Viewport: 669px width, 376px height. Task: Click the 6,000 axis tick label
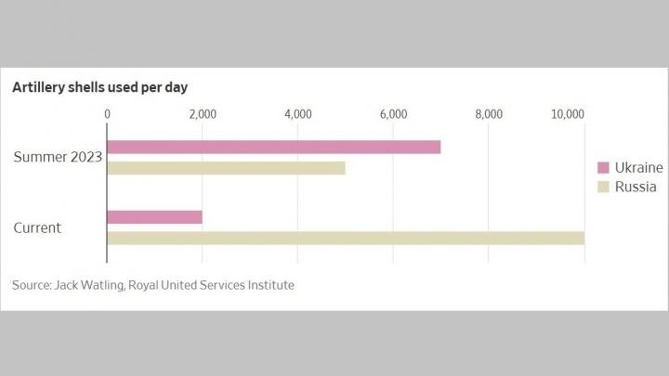click(393, 114)
